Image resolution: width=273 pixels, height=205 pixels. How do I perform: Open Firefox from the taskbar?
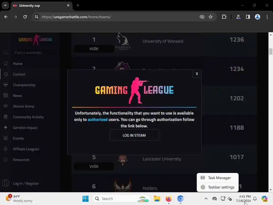point(168,199)
